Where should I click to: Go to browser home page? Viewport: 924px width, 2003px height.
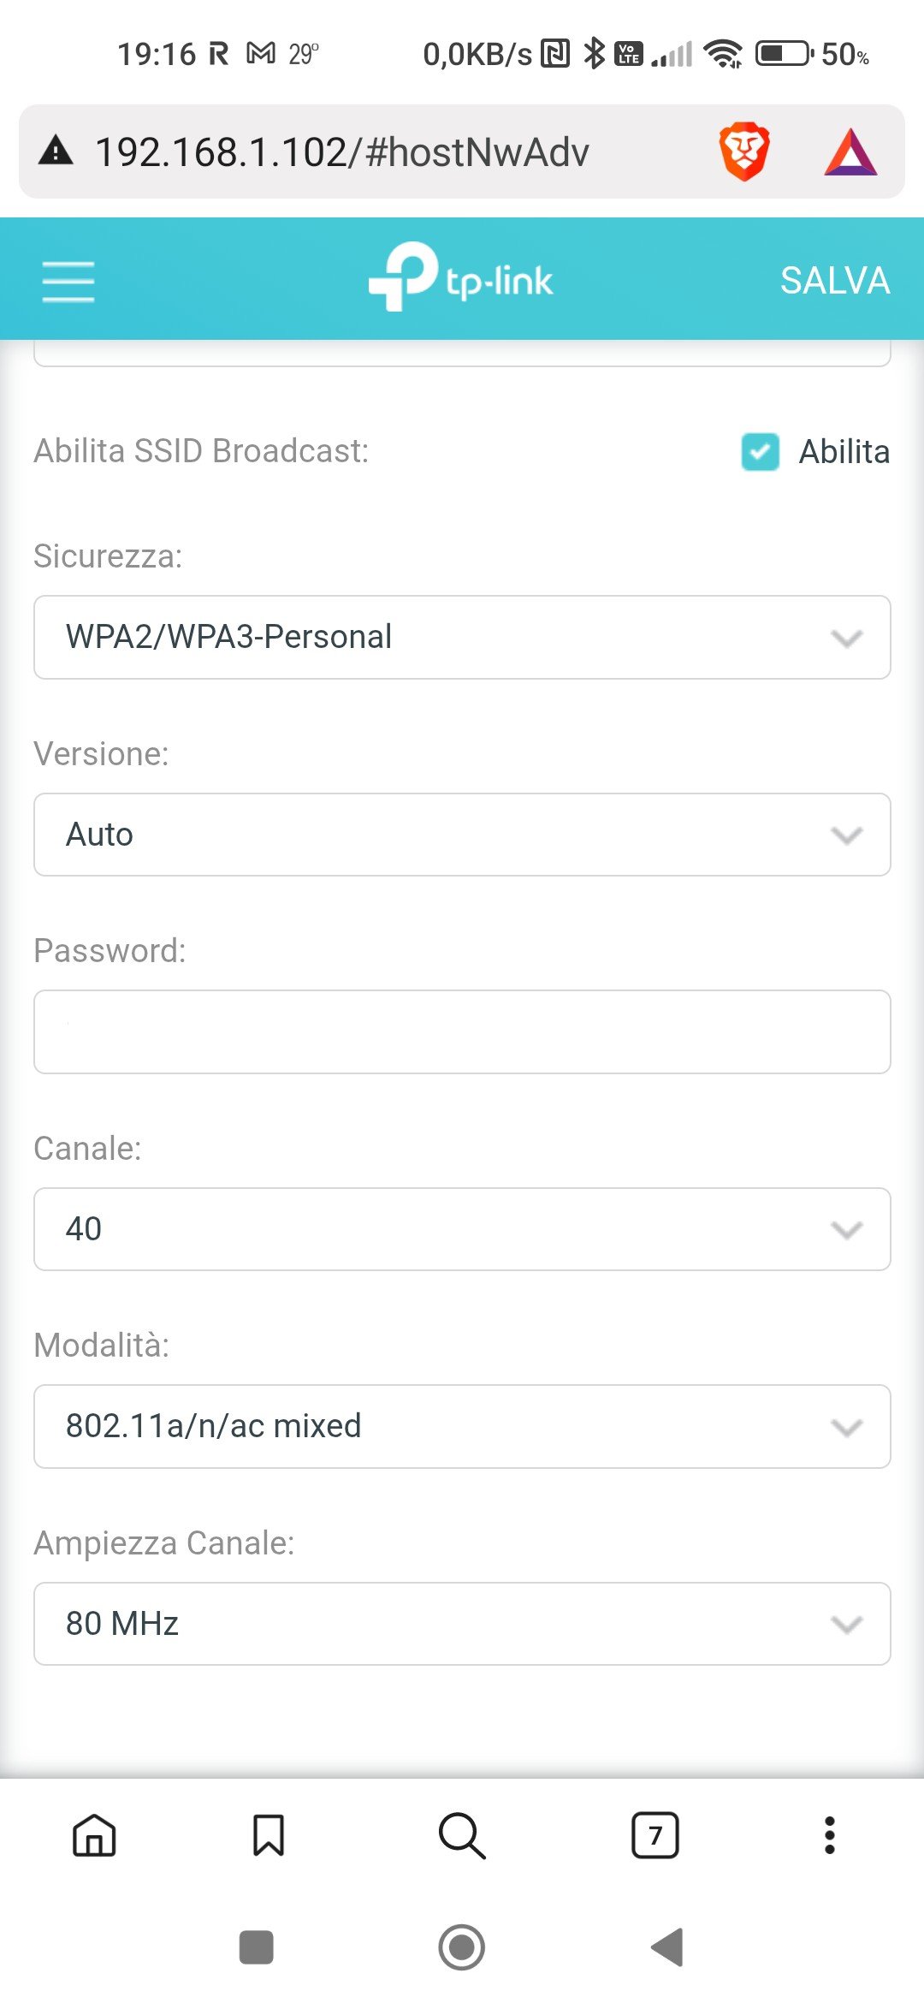(94, 1835)
